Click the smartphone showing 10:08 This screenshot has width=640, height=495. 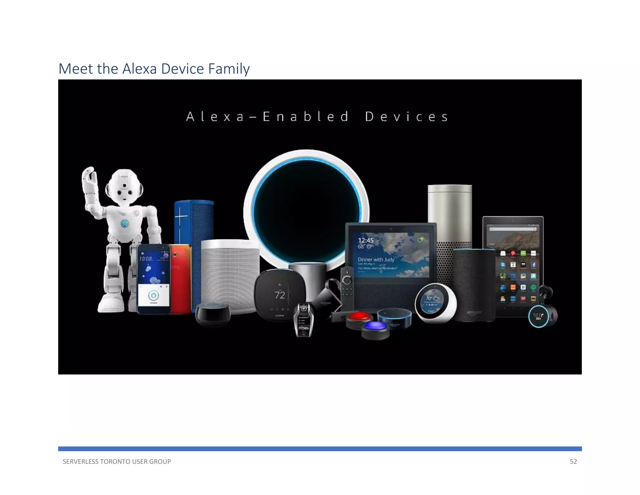154,279
